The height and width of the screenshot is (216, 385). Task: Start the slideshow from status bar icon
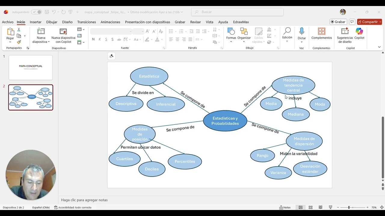tap(331, 207)
